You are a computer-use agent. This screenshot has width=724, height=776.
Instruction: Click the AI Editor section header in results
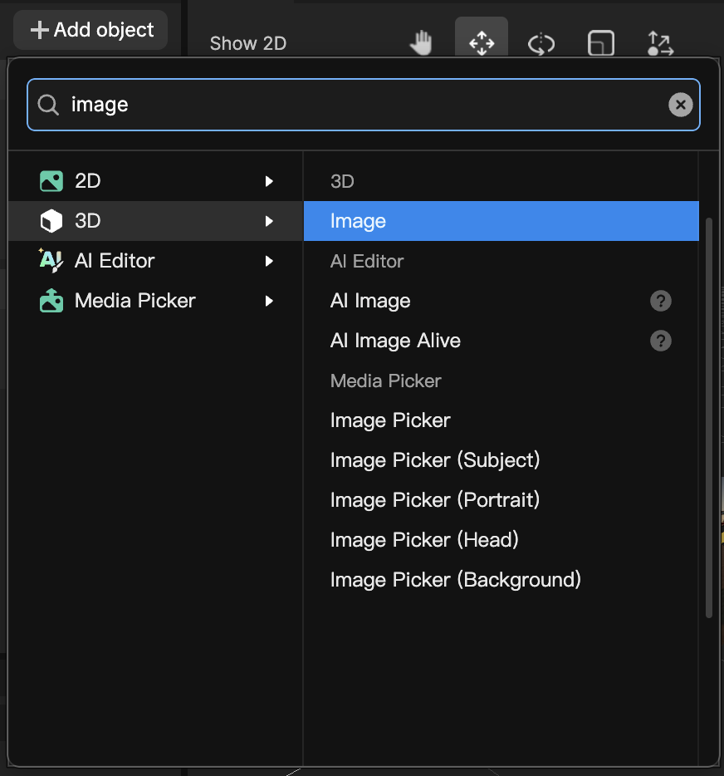pyautogui.click(x=367, y=261)
